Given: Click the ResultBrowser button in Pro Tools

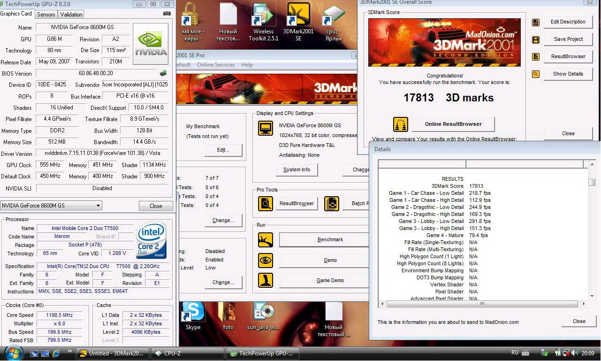Looking at the screenshot, I should click(297, 204).
